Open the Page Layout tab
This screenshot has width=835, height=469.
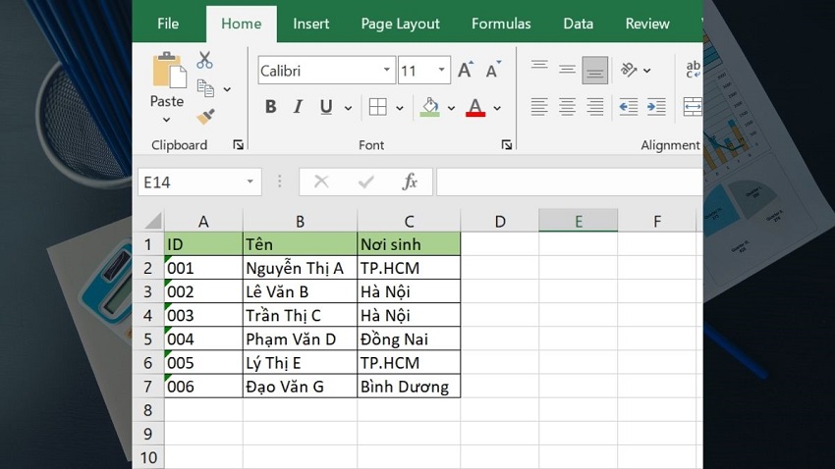click(x=400, y=24)
